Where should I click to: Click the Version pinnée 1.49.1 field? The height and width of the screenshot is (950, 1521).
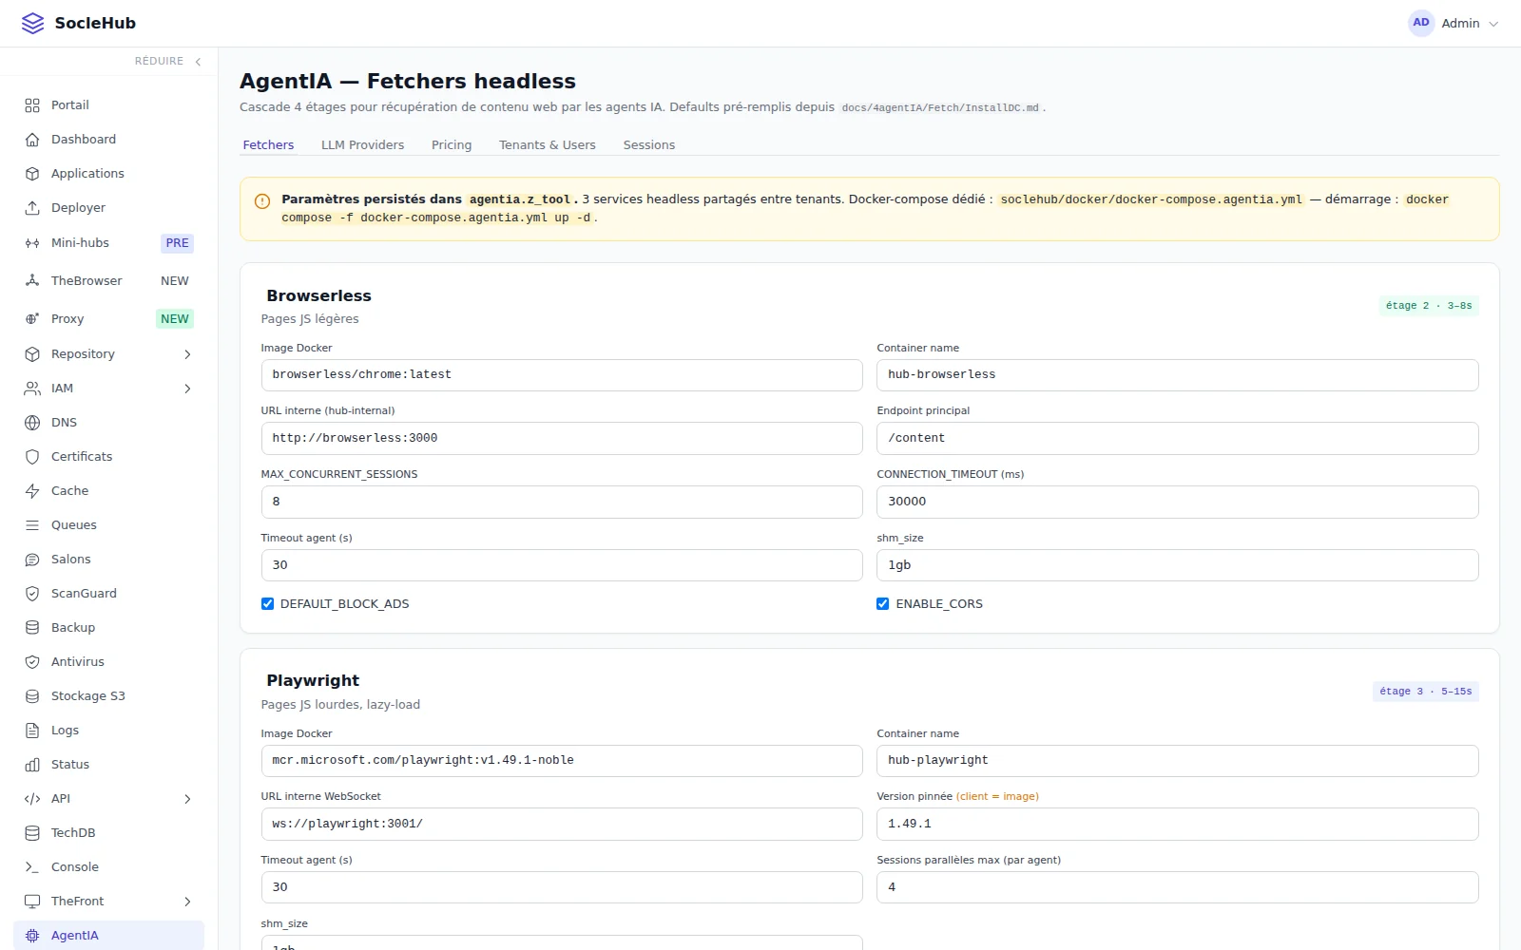tap(1178, 825)
